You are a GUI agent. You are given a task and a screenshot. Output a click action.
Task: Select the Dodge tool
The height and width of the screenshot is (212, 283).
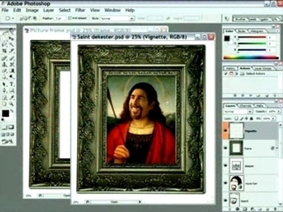click(x=11, y=77)
